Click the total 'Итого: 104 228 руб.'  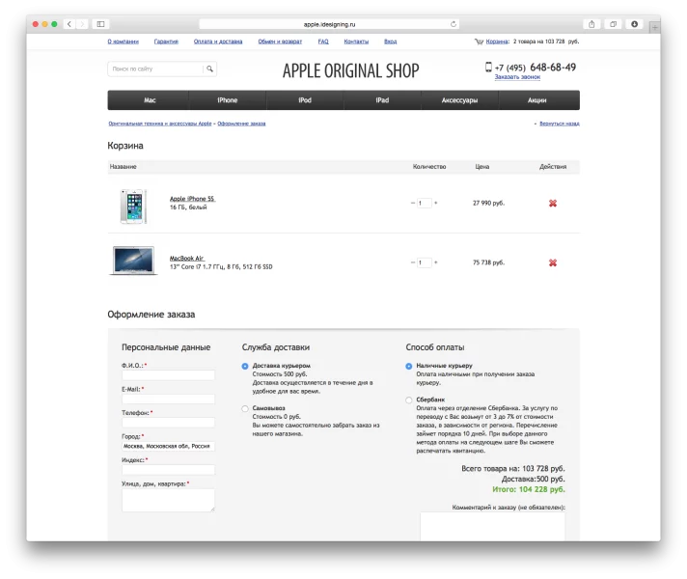pyautogui.click(x=529, y=489)
